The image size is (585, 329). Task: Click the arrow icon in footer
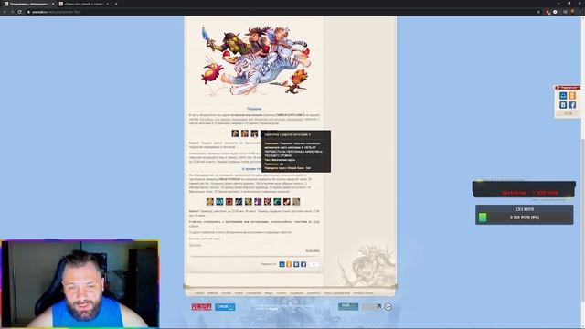coord(378,307)
